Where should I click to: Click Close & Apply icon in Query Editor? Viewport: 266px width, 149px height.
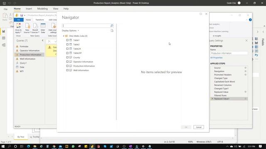[18, 26]
